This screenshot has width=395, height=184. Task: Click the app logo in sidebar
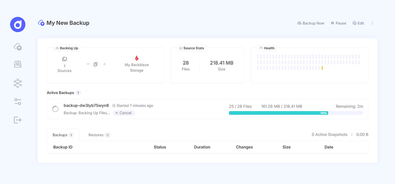(x=18, y=24)
